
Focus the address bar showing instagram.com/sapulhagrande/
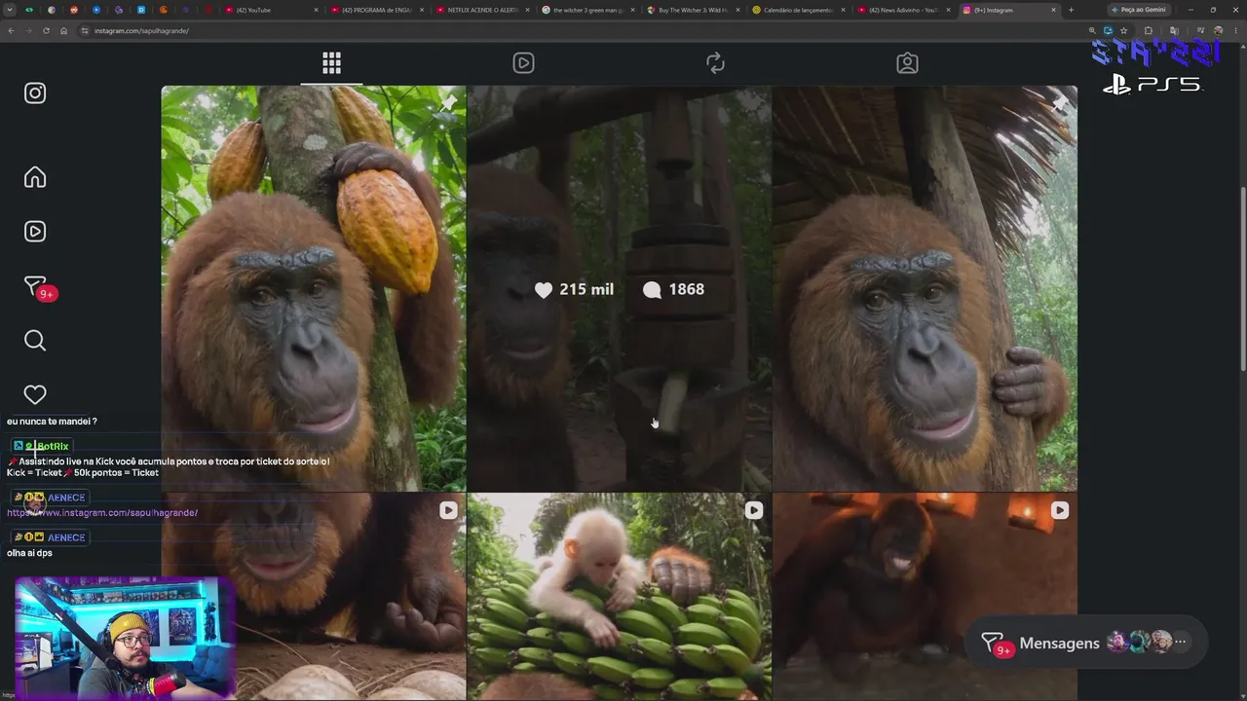pos(585,30)
